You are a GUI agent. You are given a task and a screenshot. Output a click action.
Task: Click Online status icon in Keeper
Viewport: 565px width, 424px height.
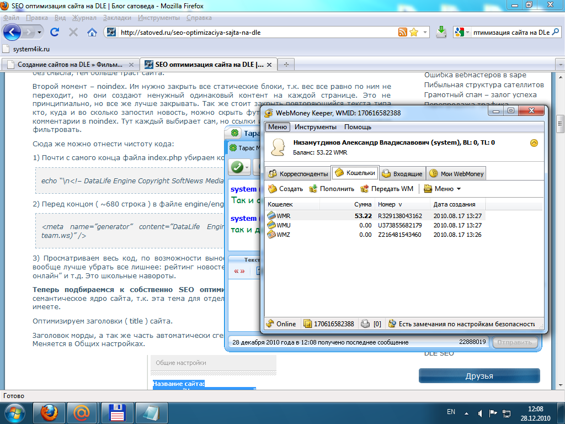270,324
